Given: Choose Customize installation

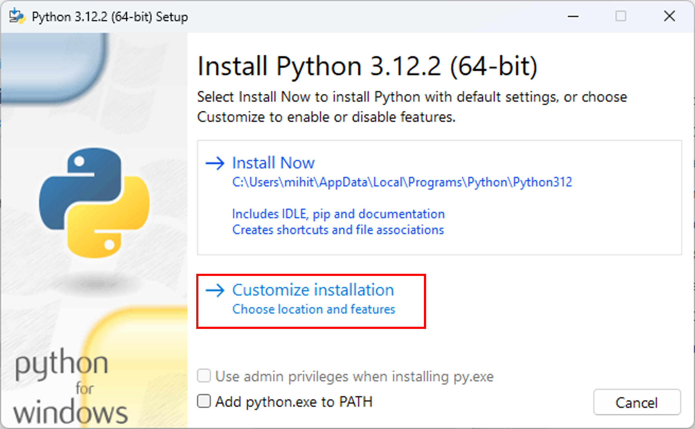Looking at the screenshot, I should click(x=313, y=290).
